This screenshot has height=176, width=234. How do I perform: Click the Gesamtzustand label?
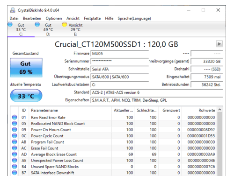click(x=26, y=53)
